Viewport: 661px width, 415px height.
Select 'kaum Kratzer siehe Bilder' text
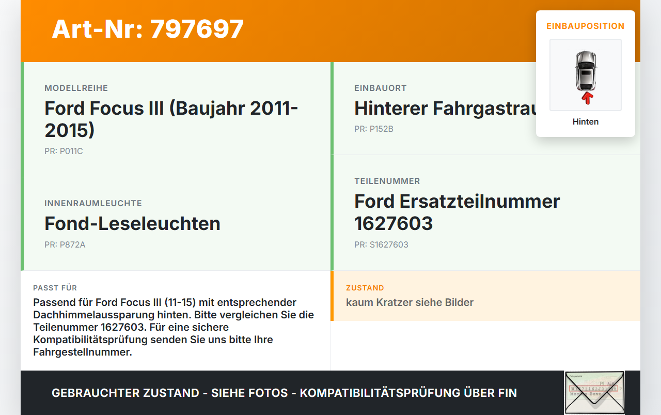410,302
